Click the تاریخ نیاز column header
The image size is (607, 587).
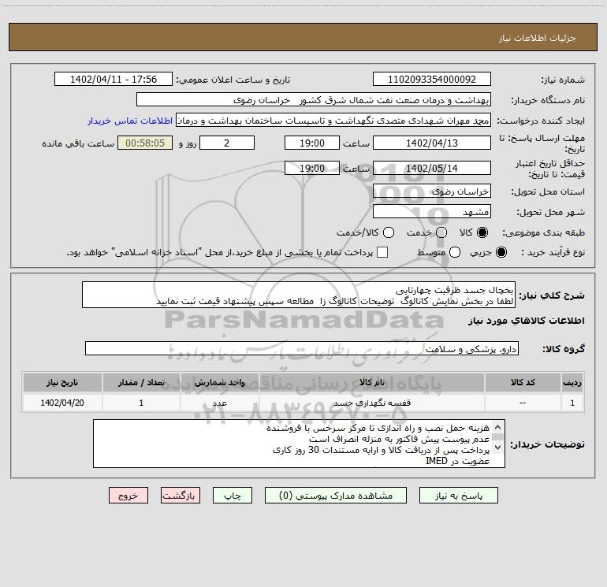pyautogui.click(x=62, y=382)
